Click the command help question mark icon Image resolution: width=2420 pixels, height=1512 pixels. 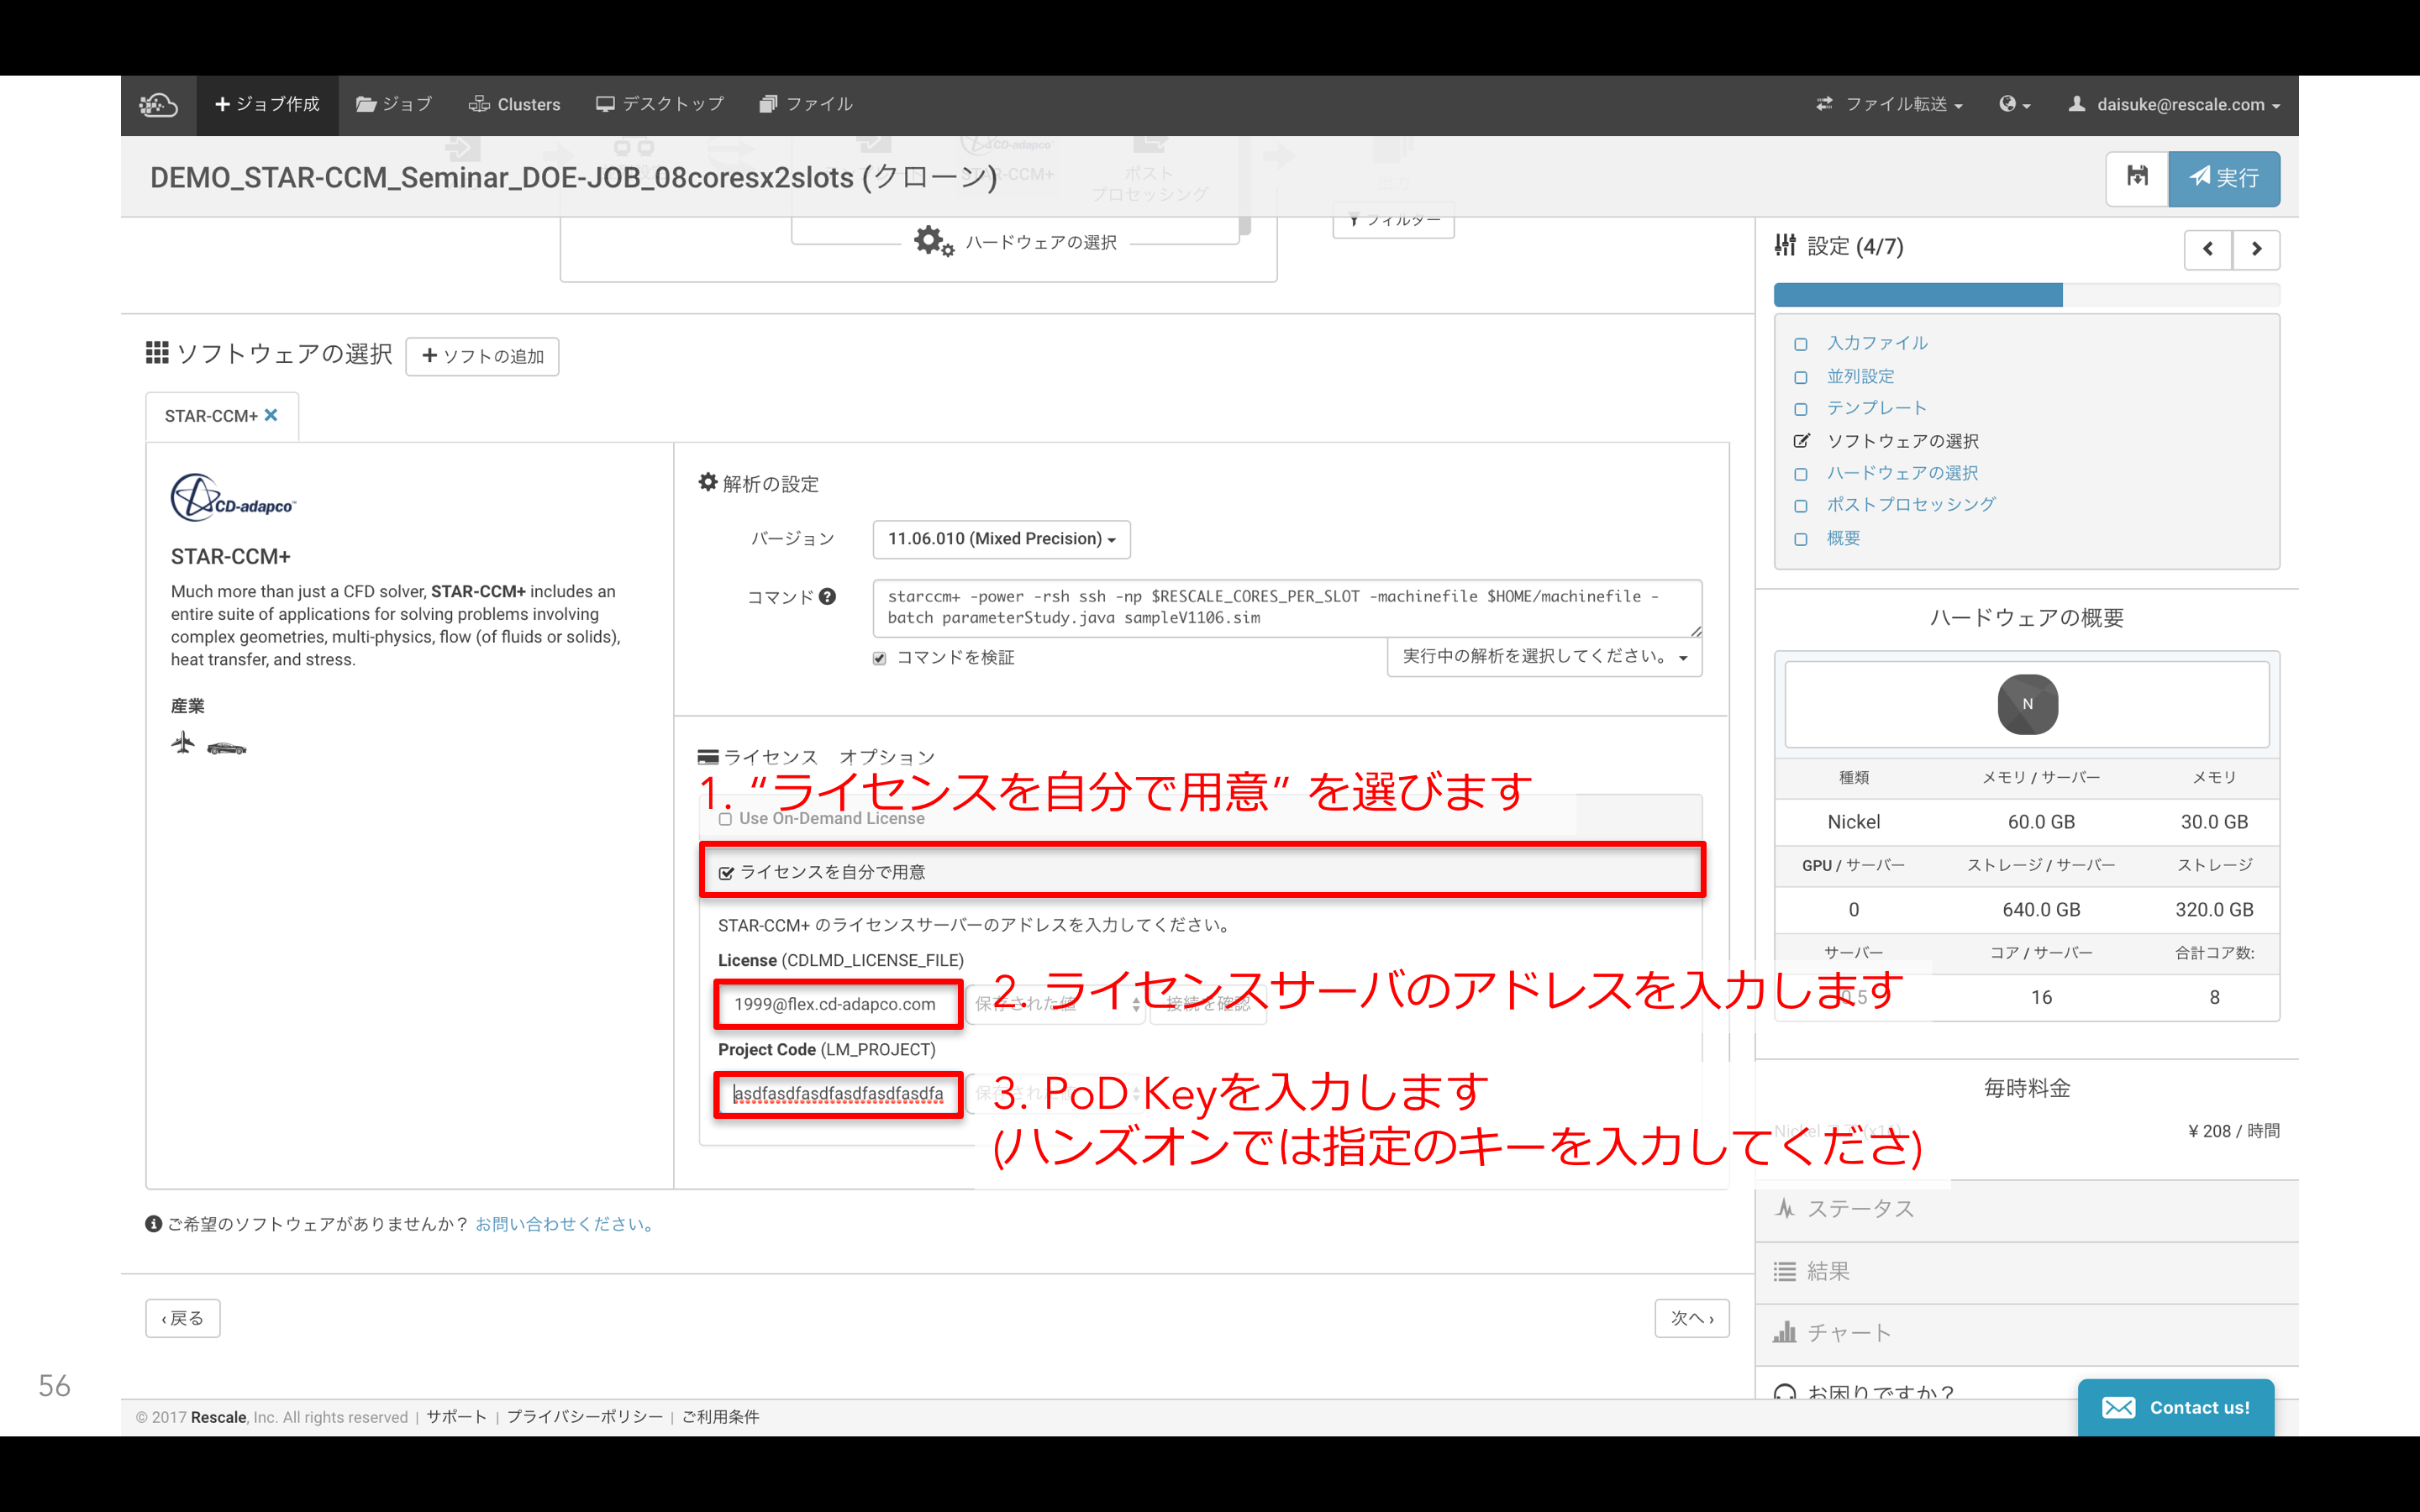pyautogui.click(x=827, y=597)
